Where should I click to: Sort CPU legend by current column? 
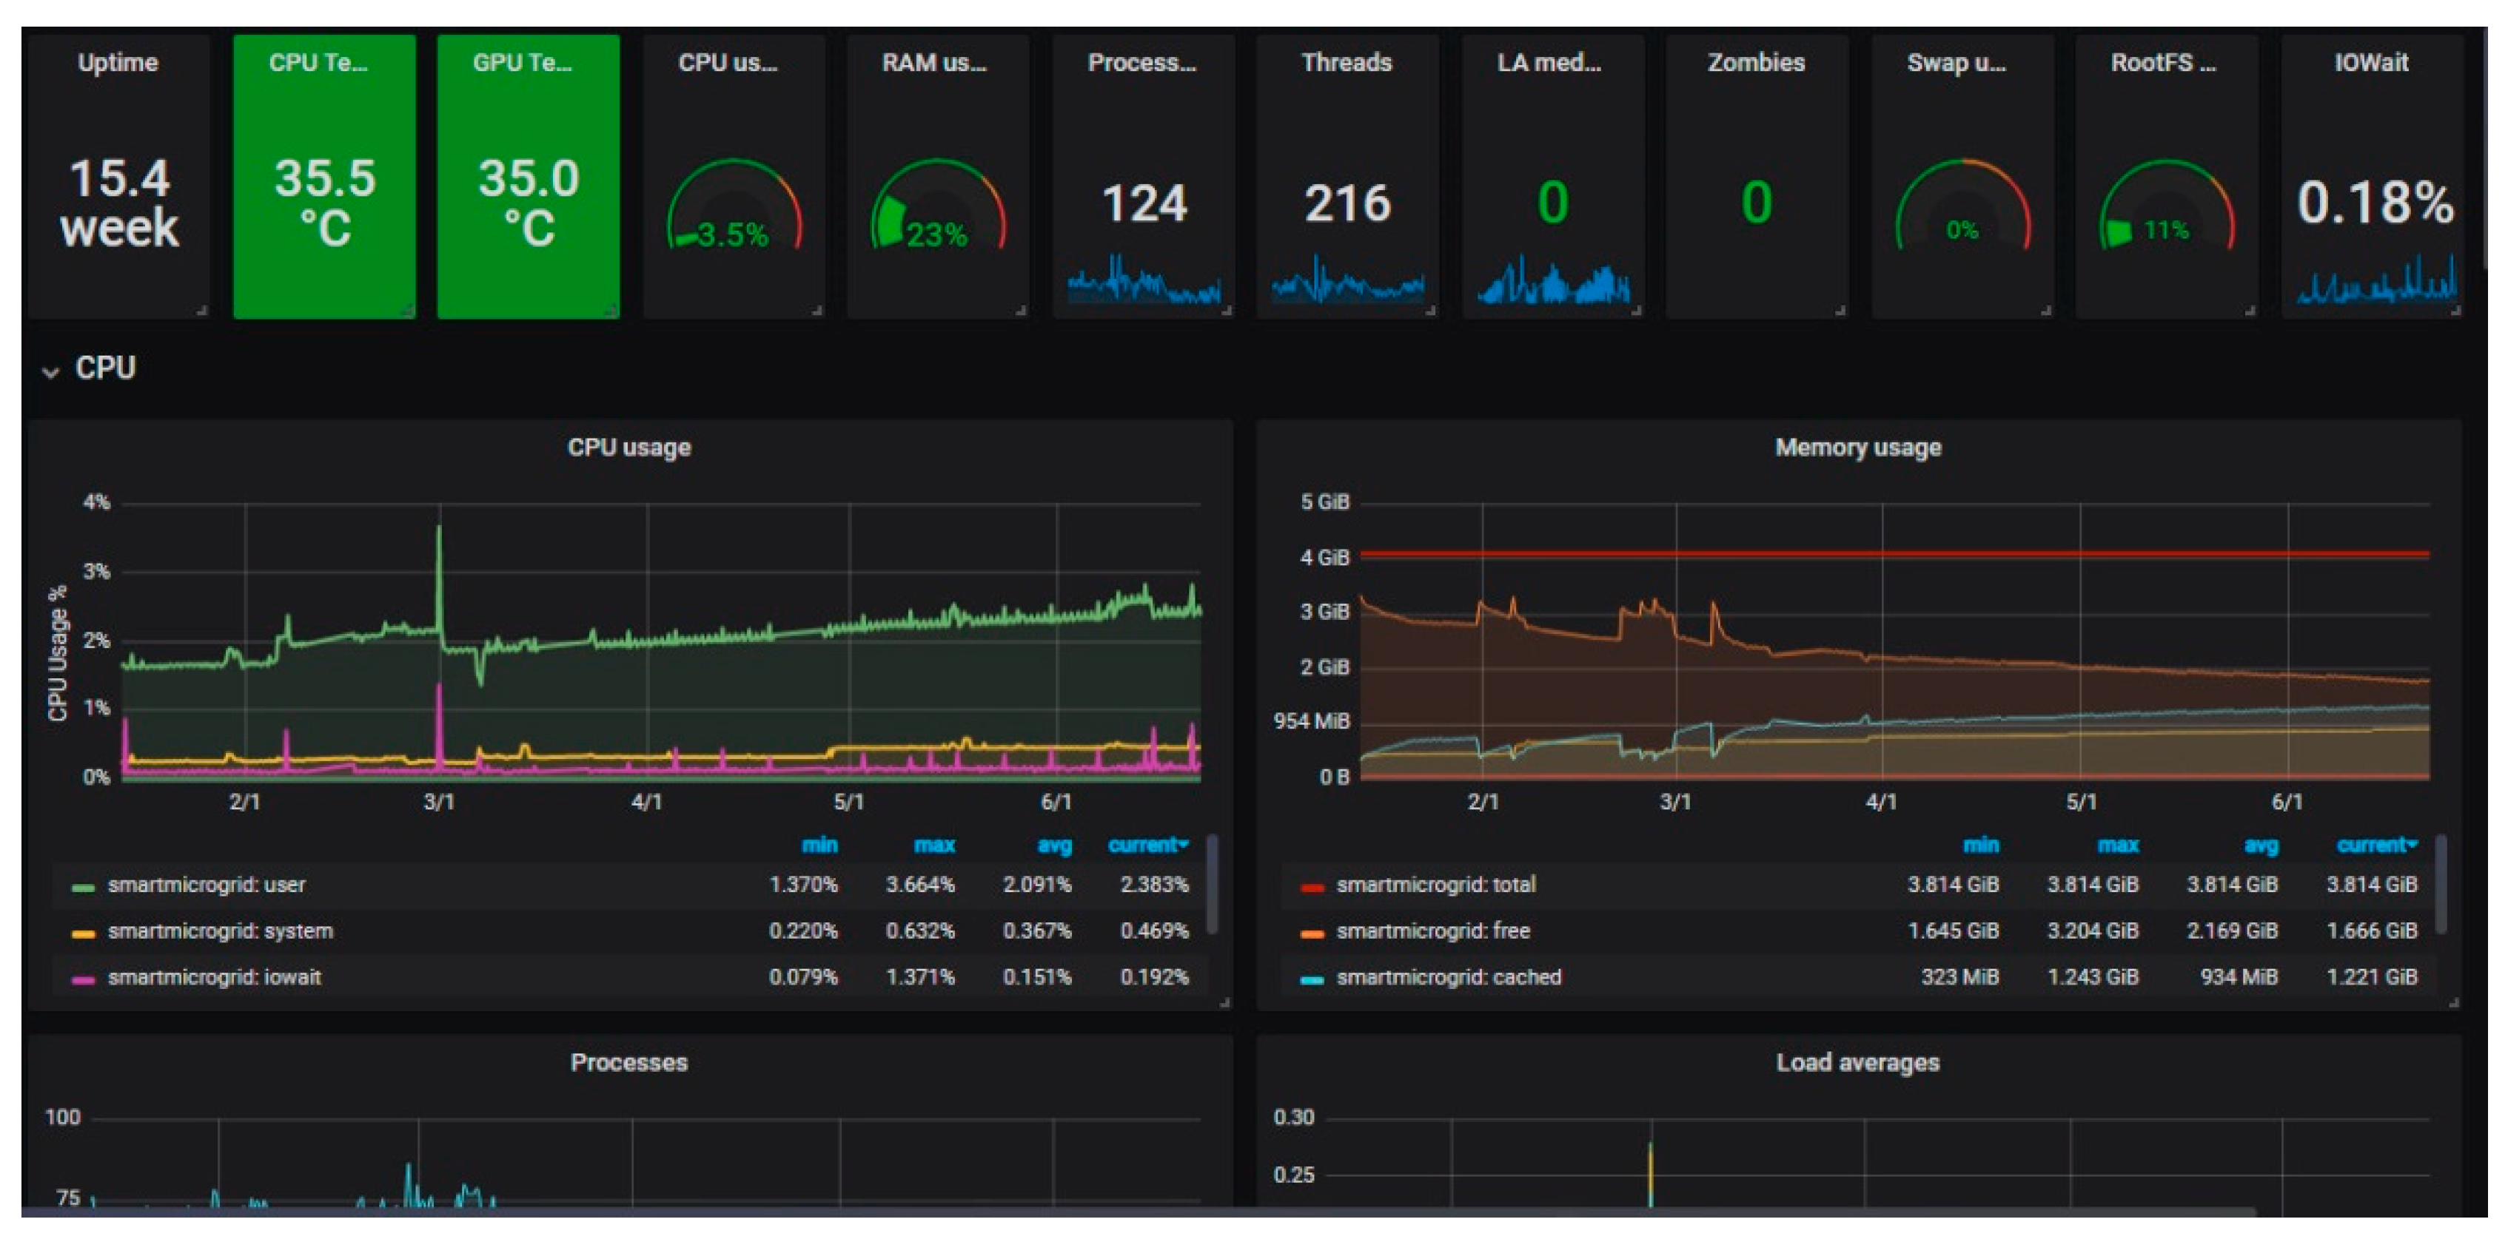[x=1147, y=845]
